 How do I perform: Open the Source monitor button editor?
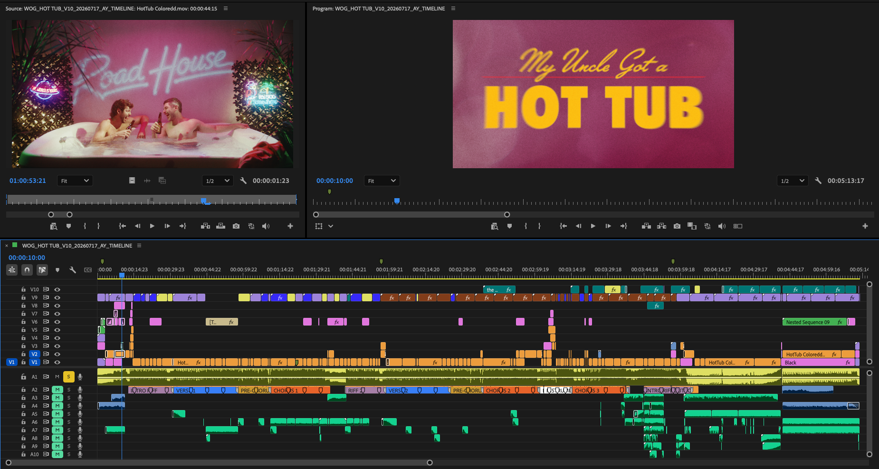tap(290, 226)
